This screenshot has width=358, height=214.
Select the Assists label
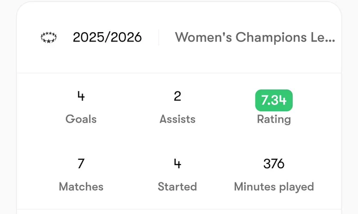tap(177, 119)
